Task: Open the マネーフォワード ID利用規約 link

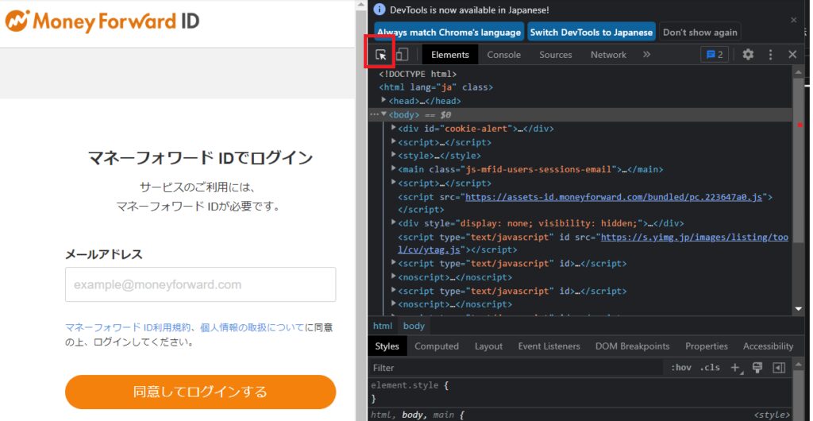Action: point(129,328)
